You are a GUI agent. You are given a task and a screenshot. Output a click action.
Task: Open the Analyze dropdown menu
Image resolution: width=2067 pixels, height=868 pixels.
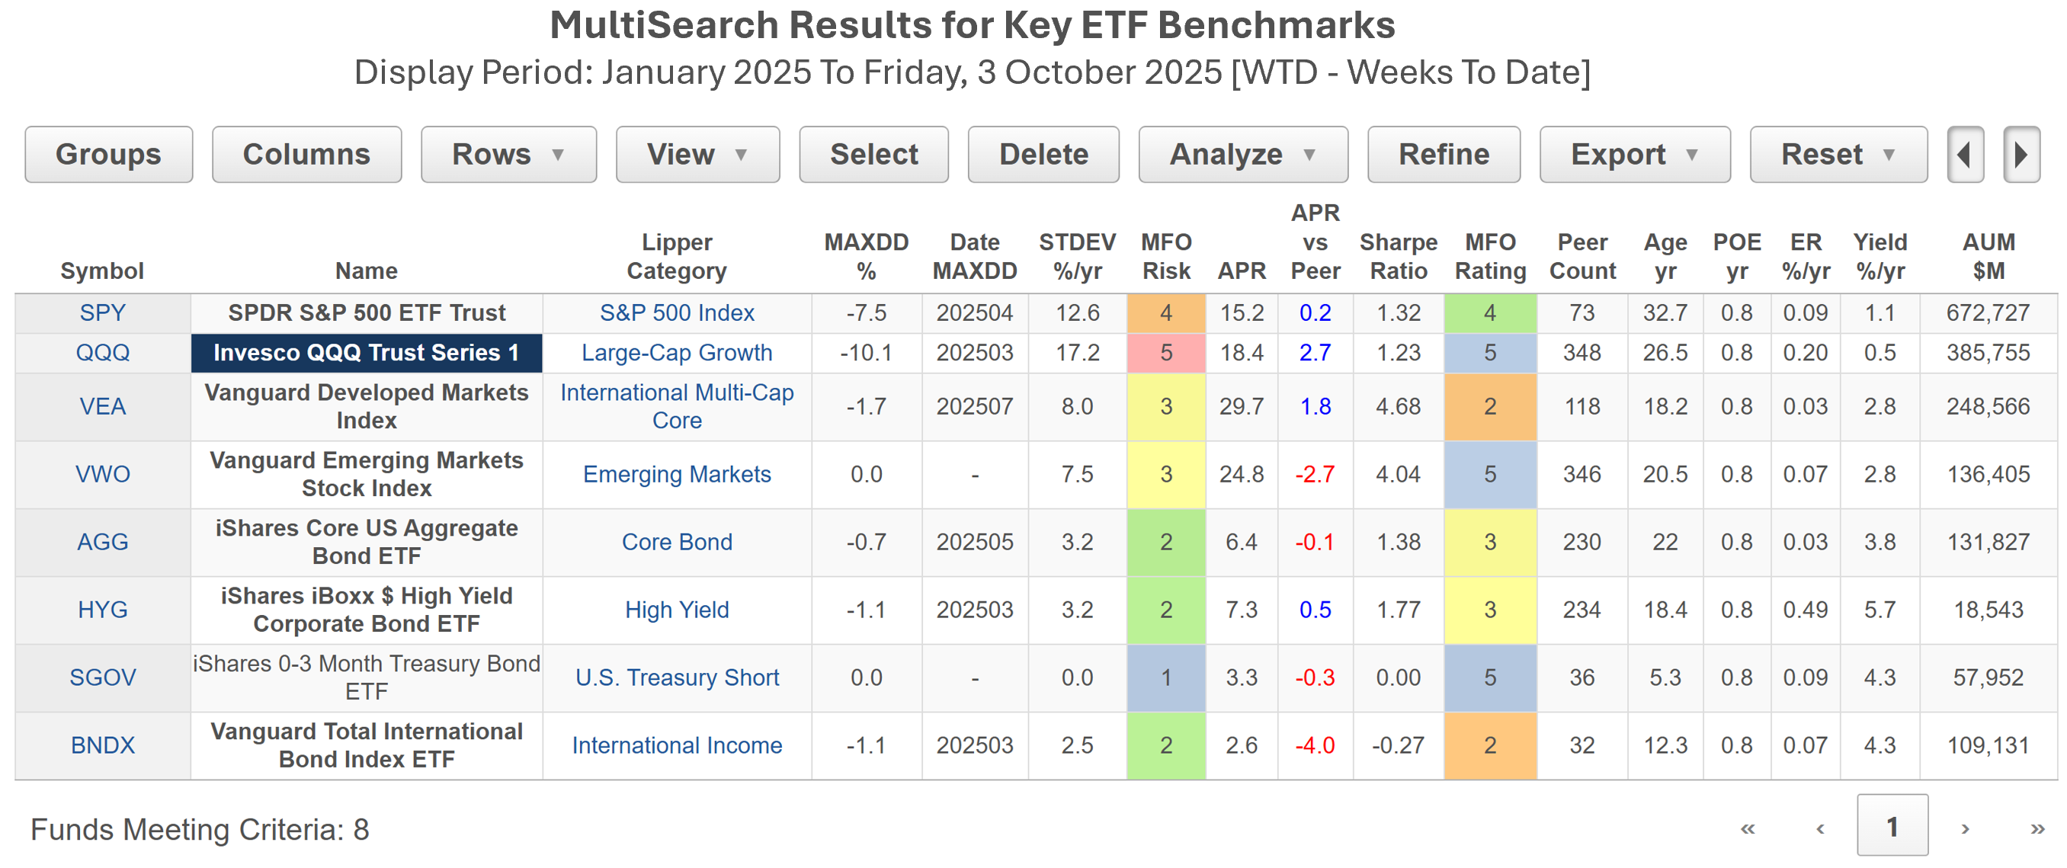tap(1242, 154)
